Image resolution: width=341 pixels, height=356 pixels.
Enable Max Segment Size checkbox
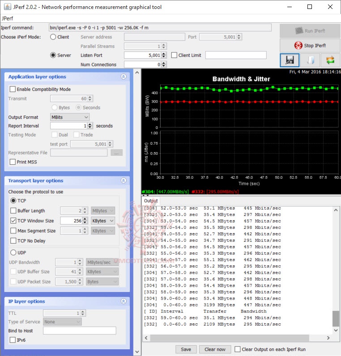pyautogui.click(x=13, y=231)
